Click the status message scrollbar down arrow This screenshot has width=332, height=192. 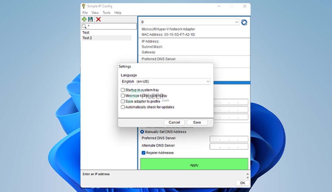coord(247,178)
